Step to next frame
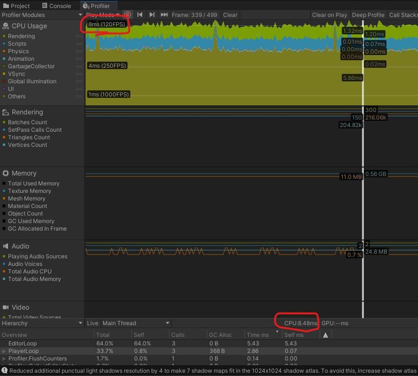This screenshot has height=376, width=418. (x=152, y=15)
